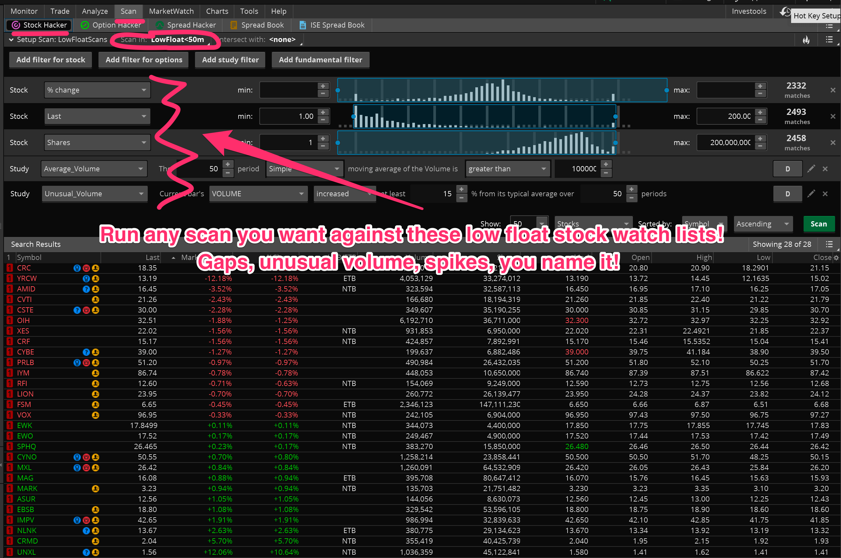This screenshot has width=841, height=558.
Task: Click Add fundamental filter
Action: 320,60
